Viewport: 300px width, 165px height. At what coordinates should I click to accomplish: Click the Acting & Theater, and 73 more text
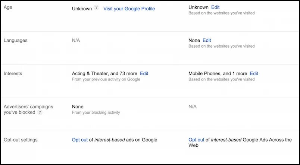click(104, 73)
